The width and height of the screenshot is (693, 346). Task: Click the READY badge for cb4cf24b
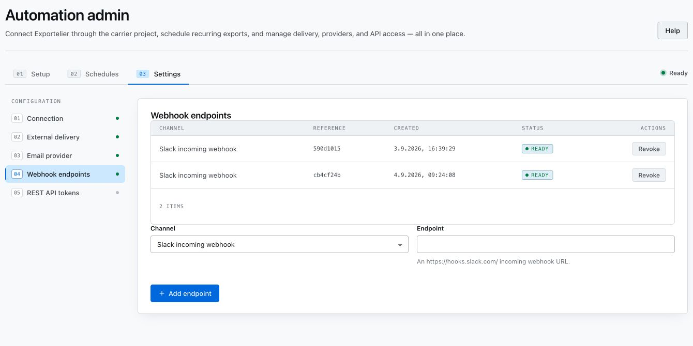coord(537,175)
